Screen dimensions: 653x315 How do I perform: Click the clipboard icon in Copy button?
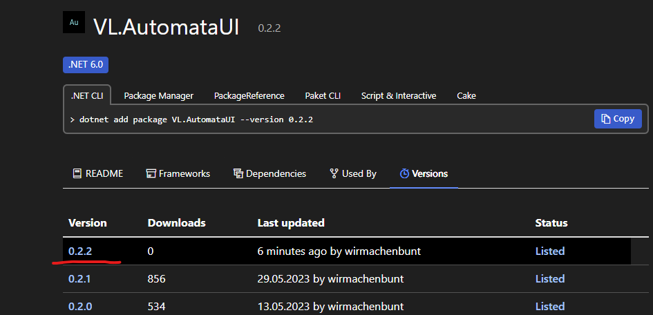click(x=606, y=119)
